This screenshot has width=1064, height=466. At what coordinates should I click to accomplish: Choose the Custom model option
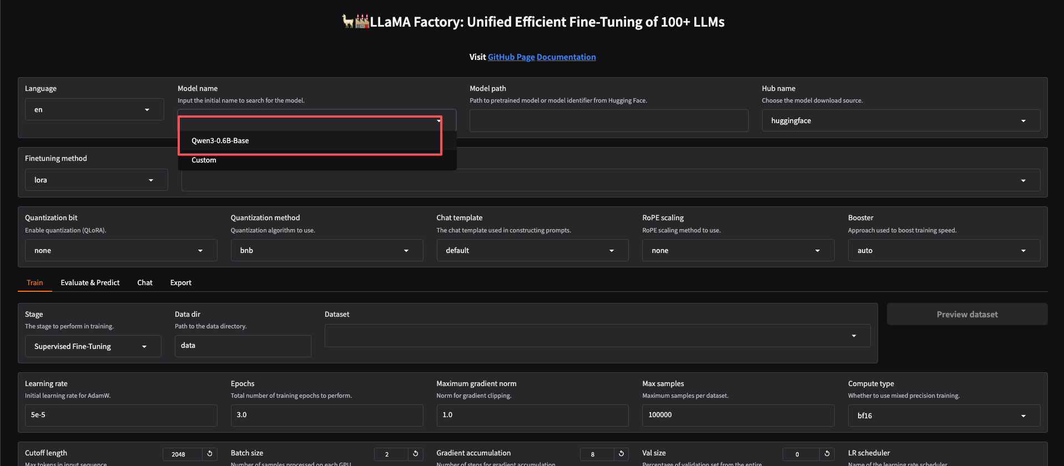click(x=204, y=160)
